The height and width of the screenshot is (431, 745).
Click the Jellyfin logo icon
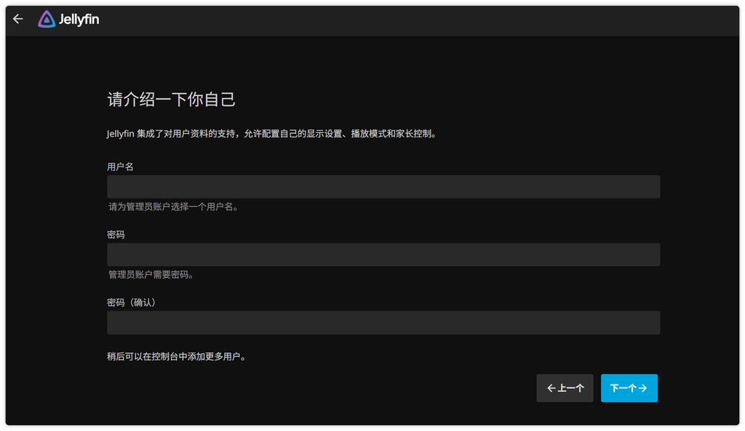pyautogui.click(x=47, y=18)
